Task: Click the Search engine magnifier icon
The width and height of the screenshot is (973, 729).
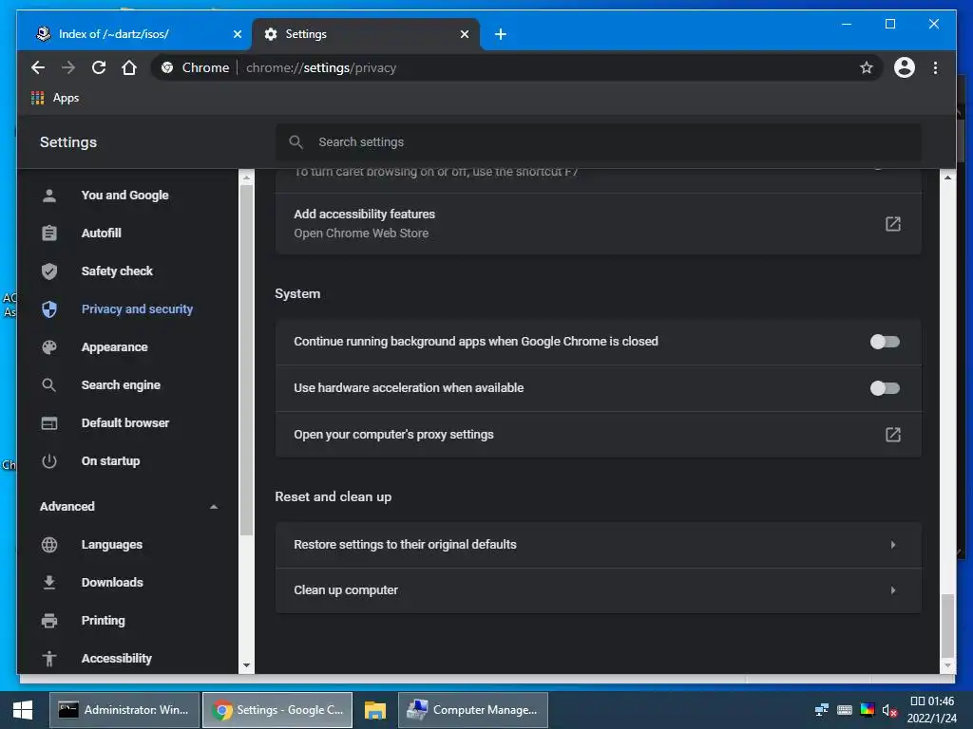Action: point(49,385)
